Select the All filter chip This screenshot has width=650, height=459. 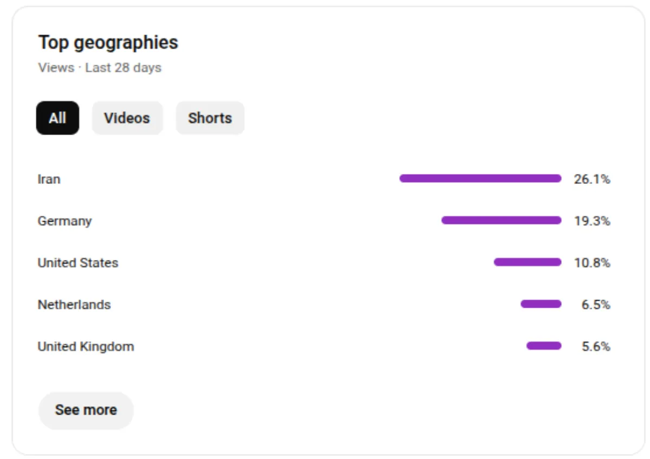57,118
